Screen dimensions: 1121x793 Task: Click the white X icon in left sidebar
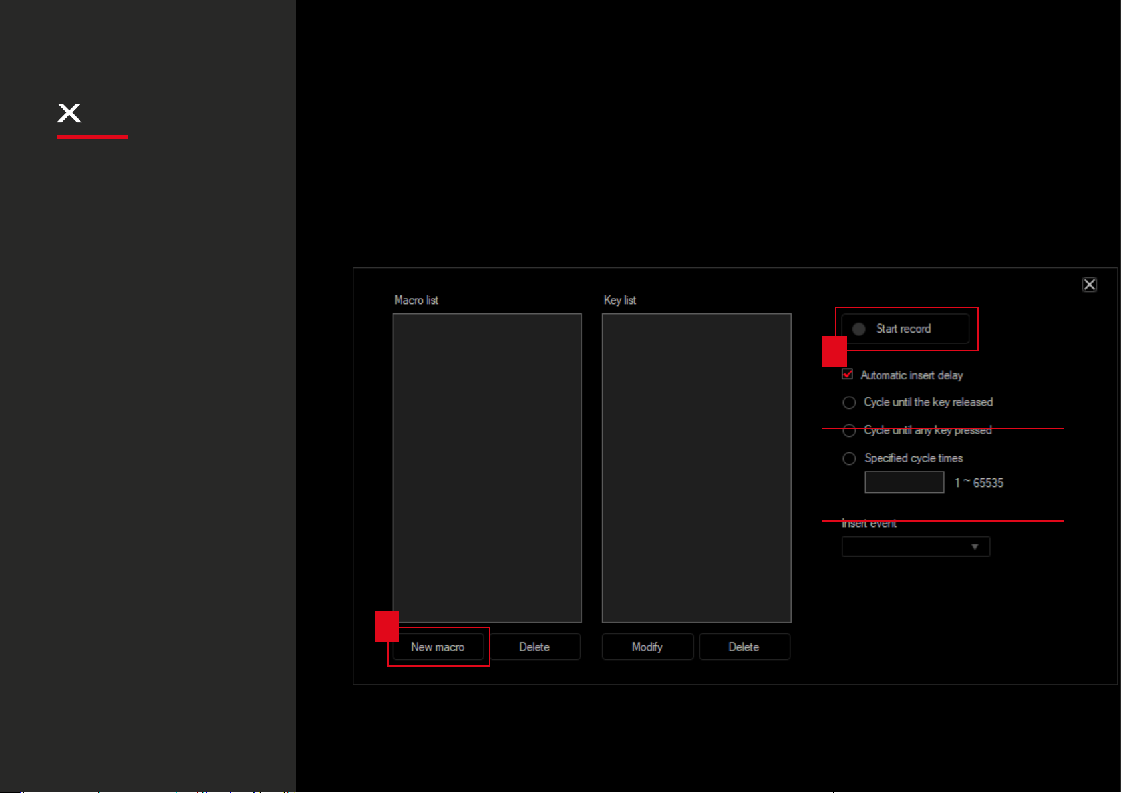[69, 113]
